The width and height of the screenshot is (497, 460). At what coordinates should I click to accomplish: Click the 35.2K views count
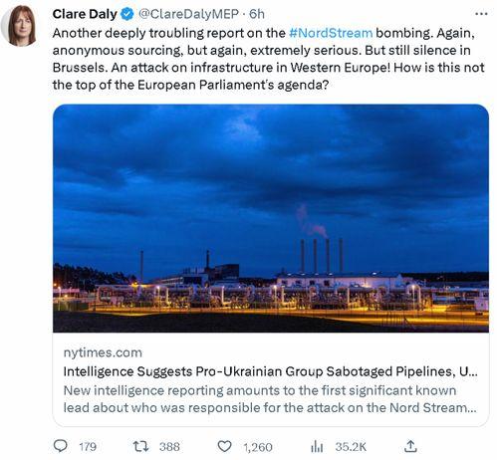point(351,447)
